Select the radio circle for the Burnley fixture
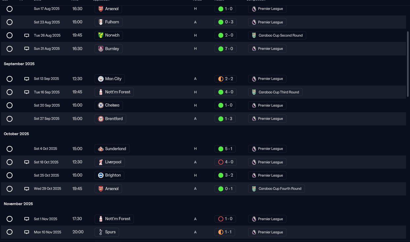Viewport: 410px width, 242px height. point(10,49)
